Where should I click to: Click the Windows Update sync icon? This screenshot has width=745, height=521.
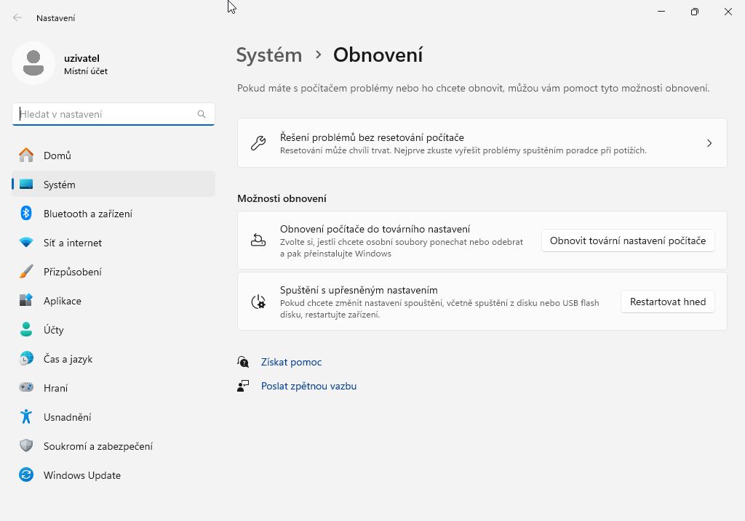coord(26,475)
